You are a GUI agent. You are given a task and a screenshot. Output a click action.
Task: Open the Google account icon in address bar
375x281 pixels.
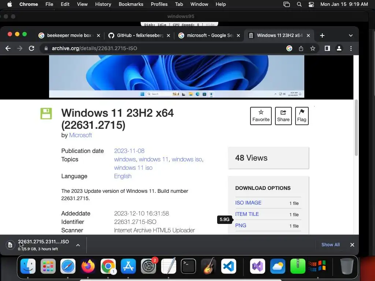click(x=289, y=49)
